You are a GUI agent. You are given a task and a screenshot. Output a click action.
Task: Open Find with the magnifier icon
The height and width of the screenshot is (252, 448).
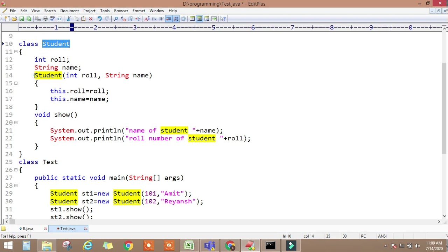coord(116,19)
